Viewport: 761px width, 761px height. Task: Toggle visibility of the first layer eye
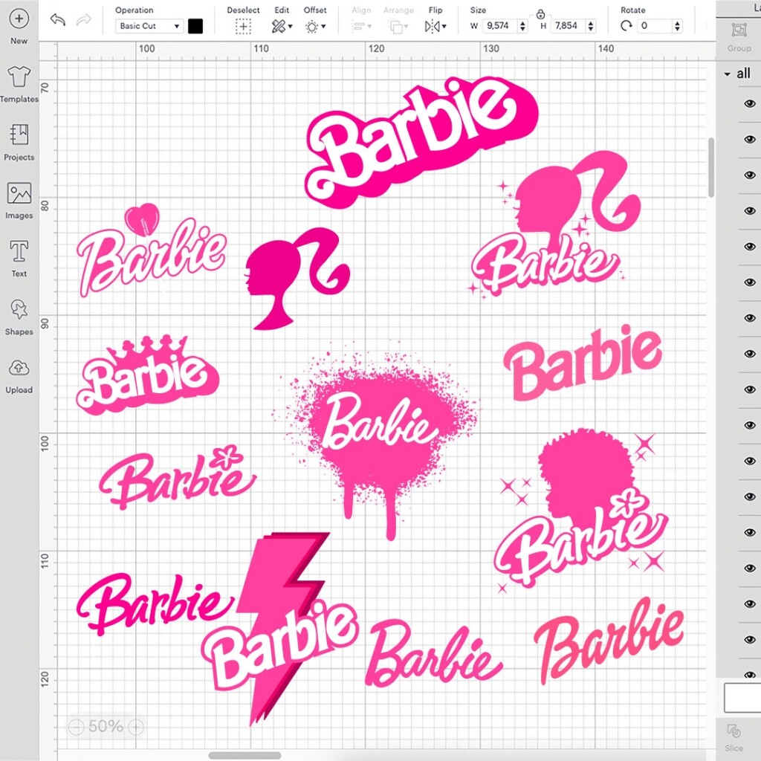pyautogui.click(x=749, y=103)
